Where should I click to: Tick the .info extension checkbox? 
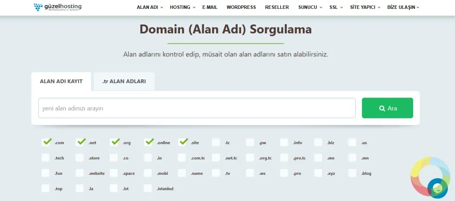(284, 142)
